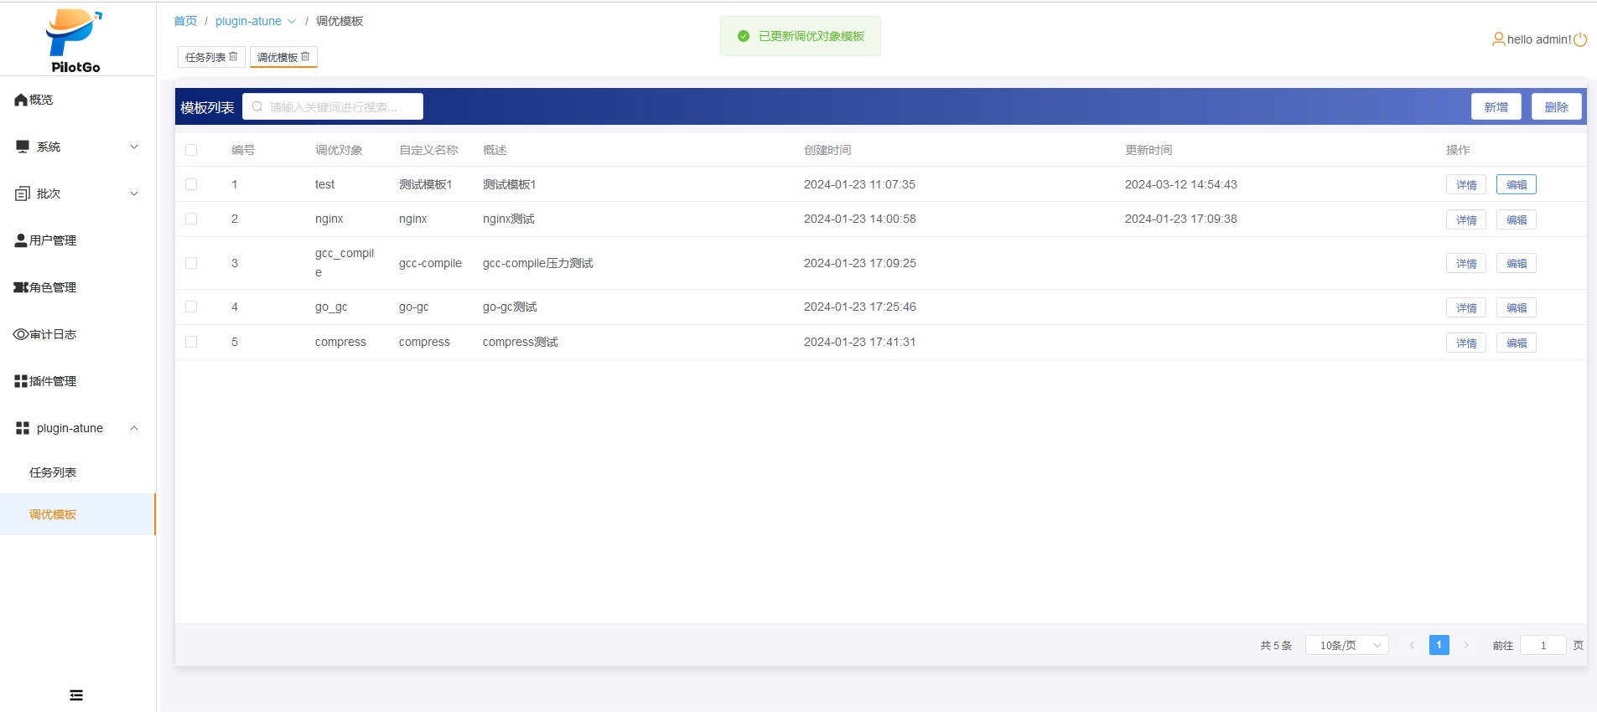
Task: Close the 调优模板 tab via its icon
Action: point(305,56)
